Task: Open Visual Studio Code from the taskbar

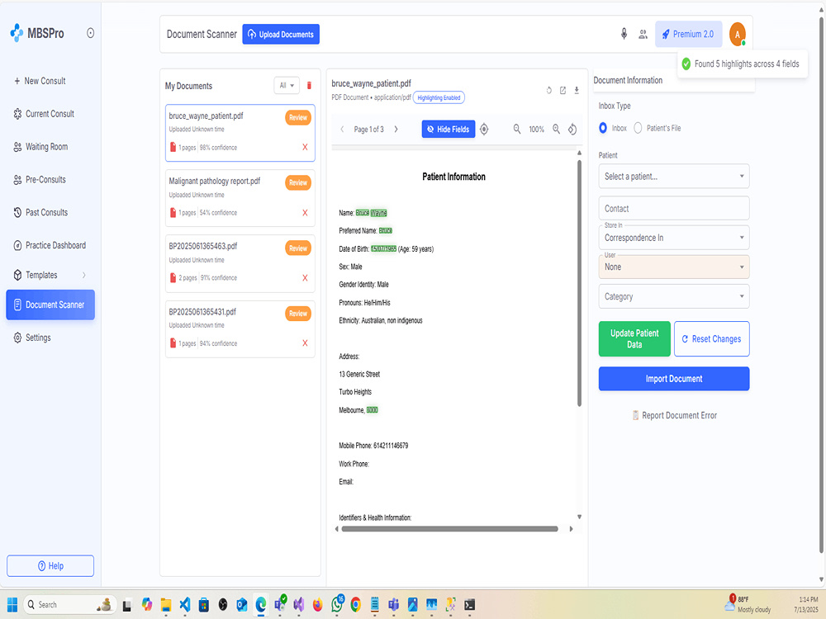Action: pos(185,605)
